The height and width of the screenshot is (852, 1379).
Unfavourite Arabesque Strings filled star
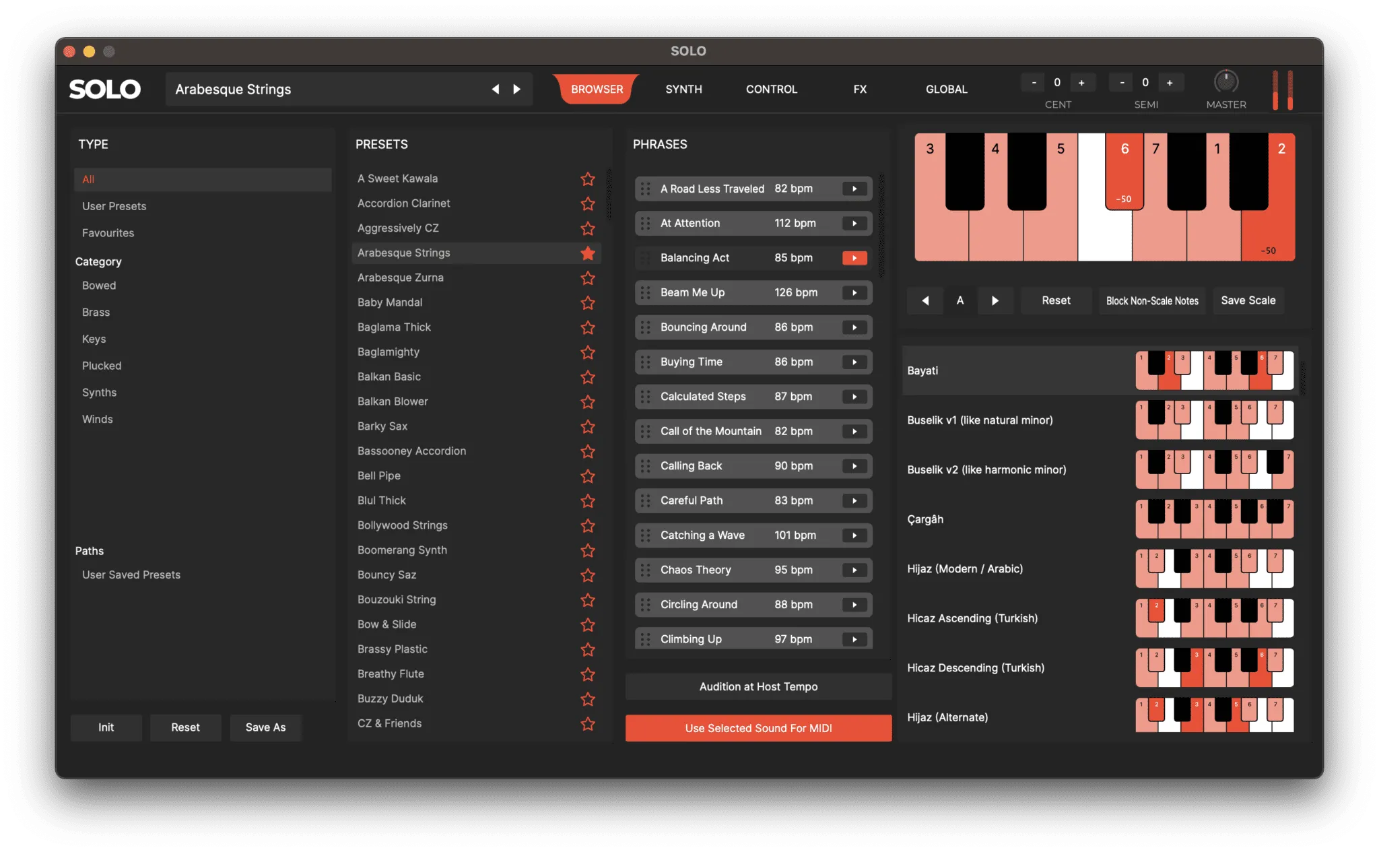coord(588,253)
